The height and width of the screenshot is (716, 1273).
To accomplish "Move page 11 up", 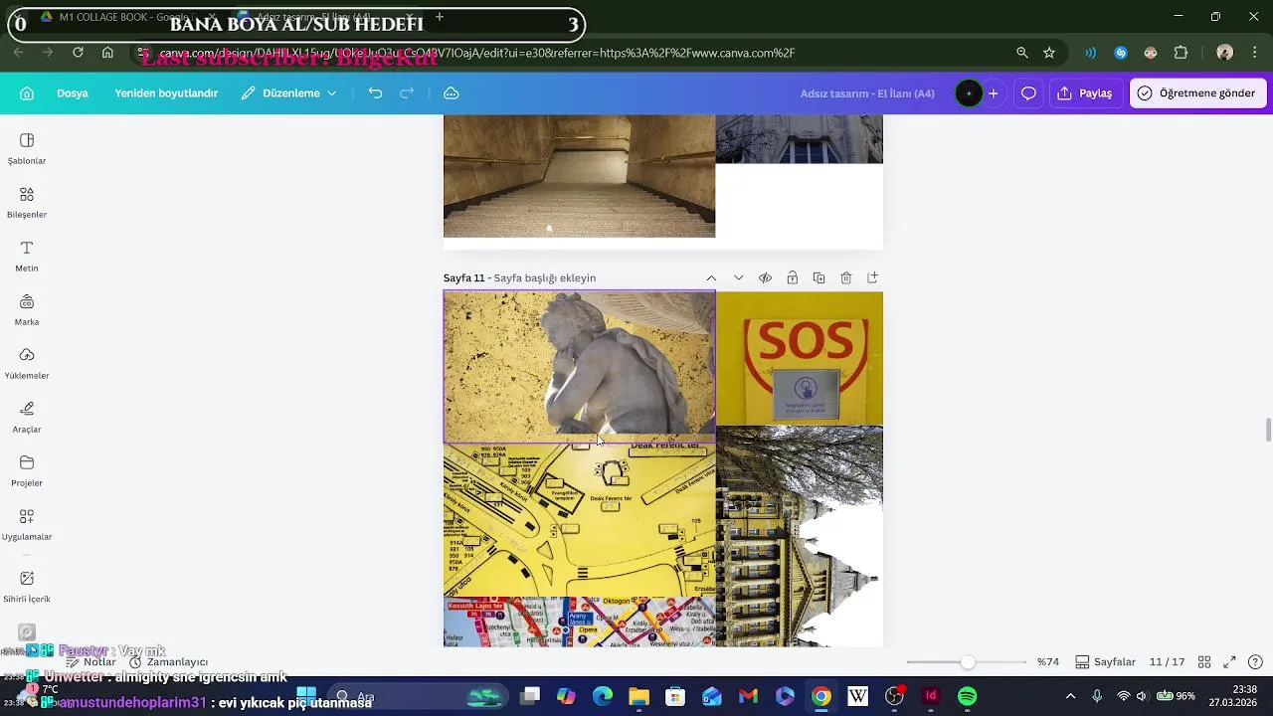I will 711,278.
